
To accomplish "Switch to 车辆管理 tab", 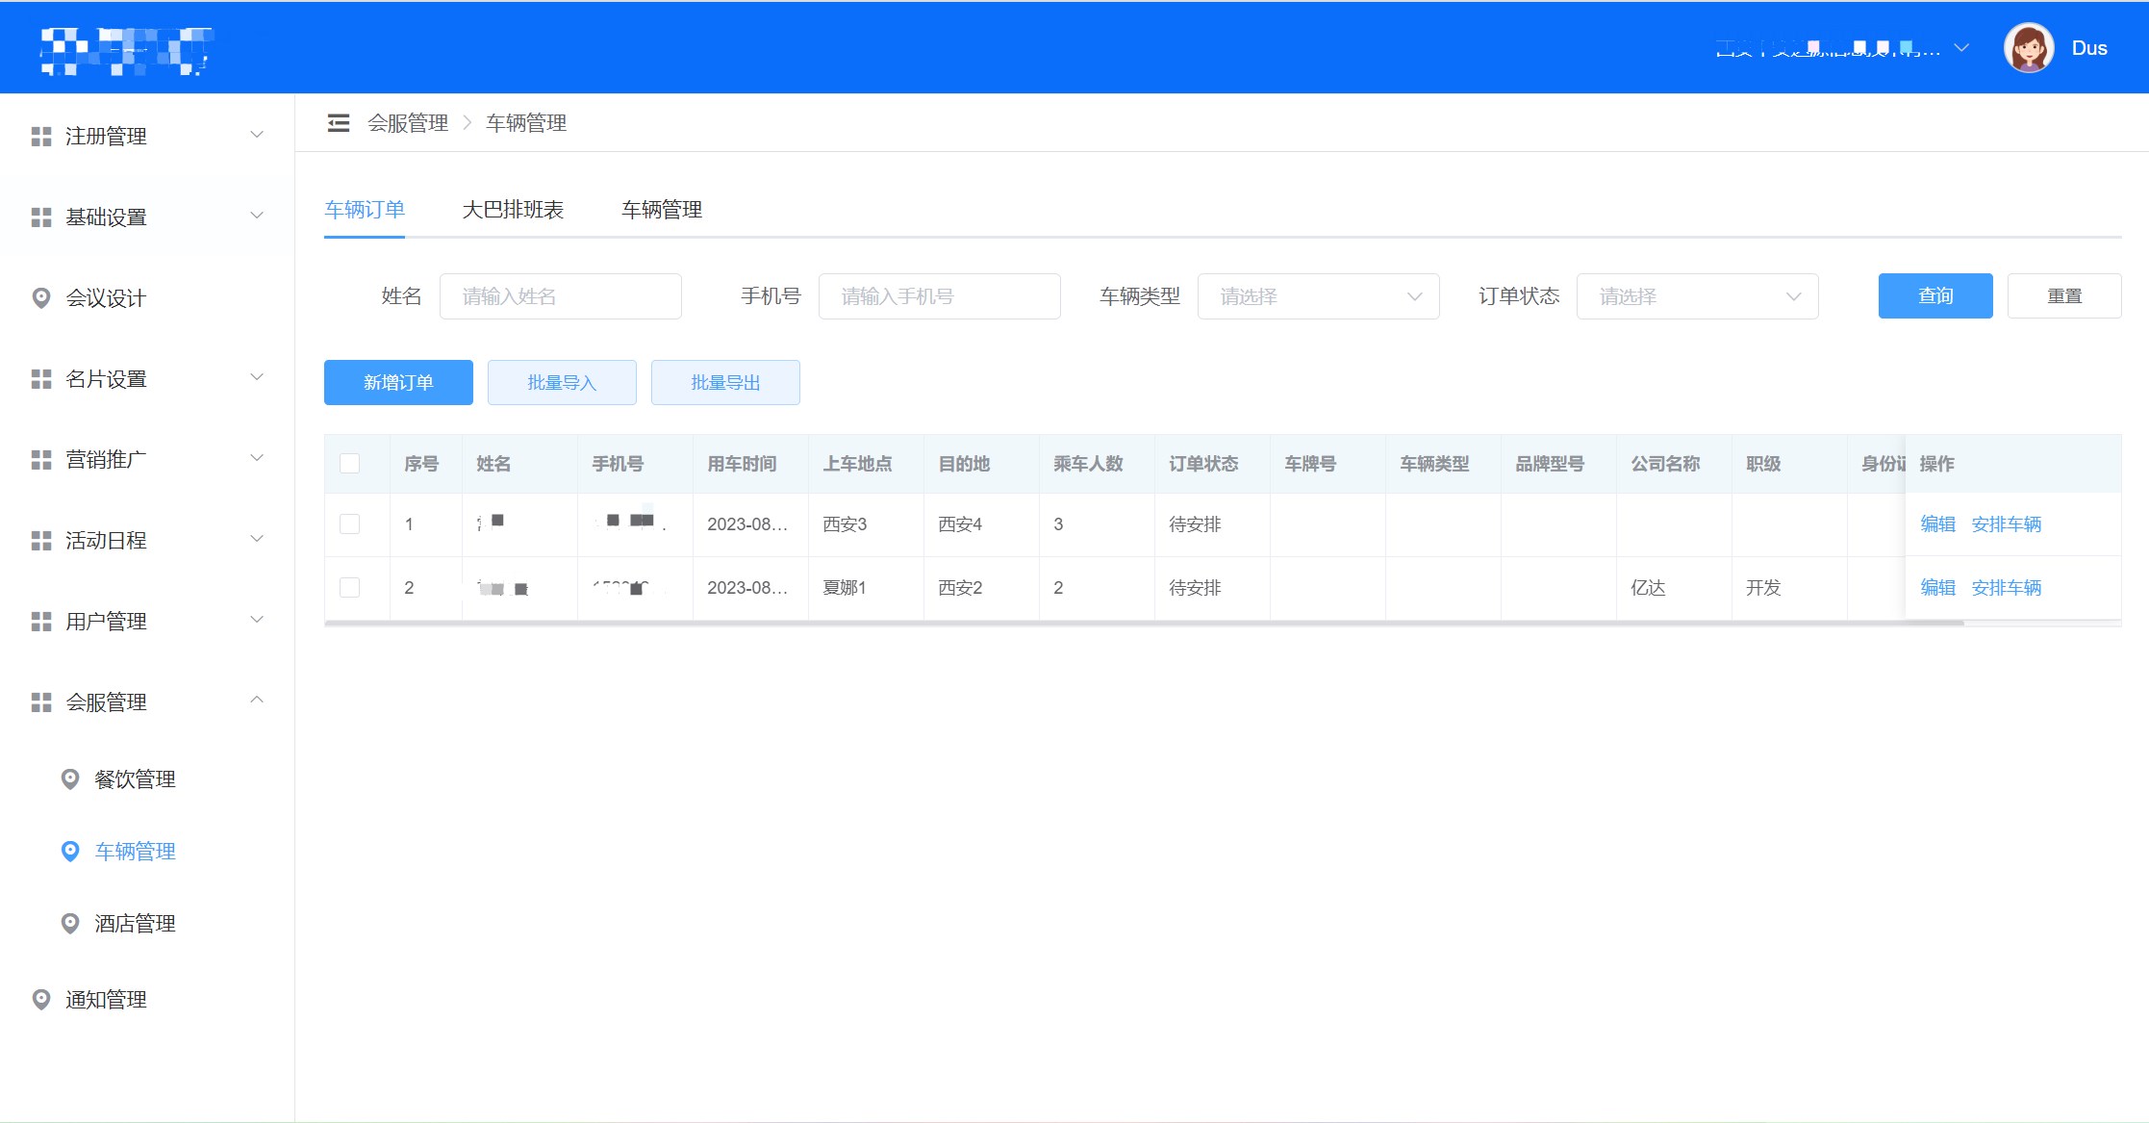I will click(x=662, y=210).
